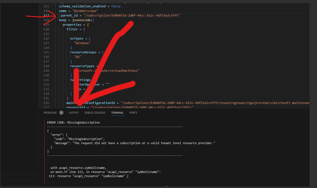Image resolution: width=317 pixels, height=188 pixels.
Task: Click 'ERROR CODE: MissingSubscription' terminal line
Action: point(73,123)
